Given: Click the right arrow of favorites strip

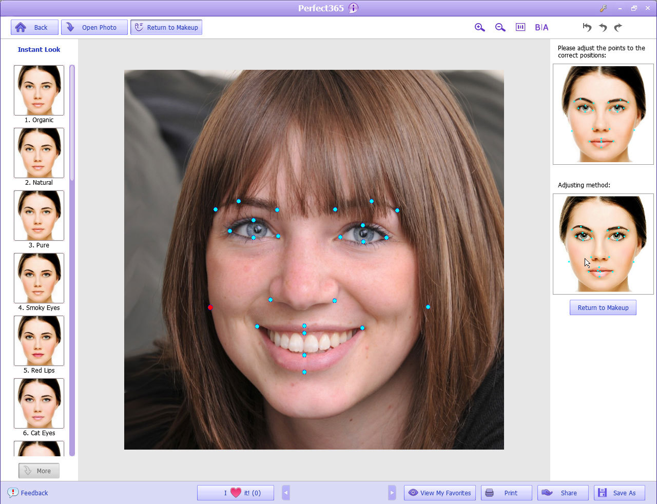Looking at the screenshot, I should (392, 493).
